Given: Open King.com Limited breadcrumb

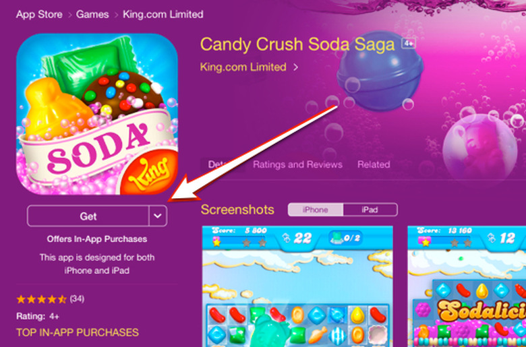Looking at the screenshot, I should point(163,14).
